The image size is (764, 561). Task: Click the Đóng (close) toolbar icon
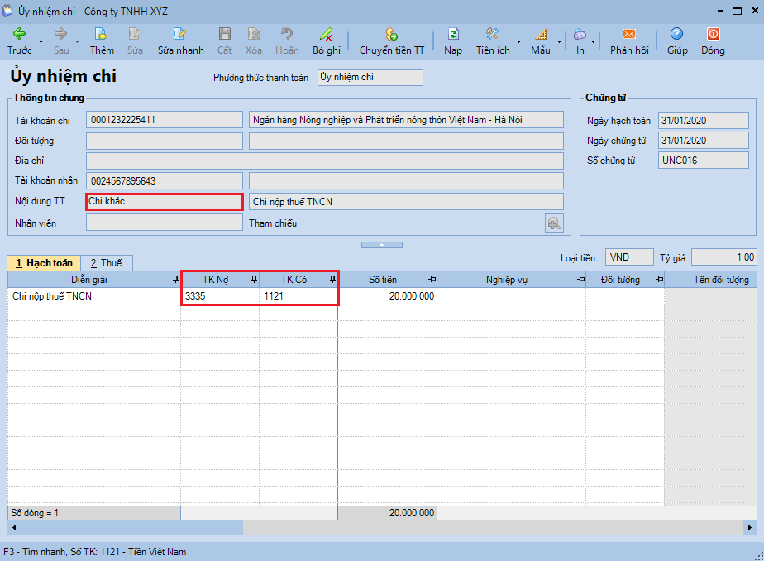[x=712, y=35]
